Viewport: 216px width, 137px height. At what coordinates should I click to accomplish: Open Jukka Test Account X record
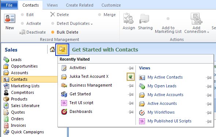[85, 76]
